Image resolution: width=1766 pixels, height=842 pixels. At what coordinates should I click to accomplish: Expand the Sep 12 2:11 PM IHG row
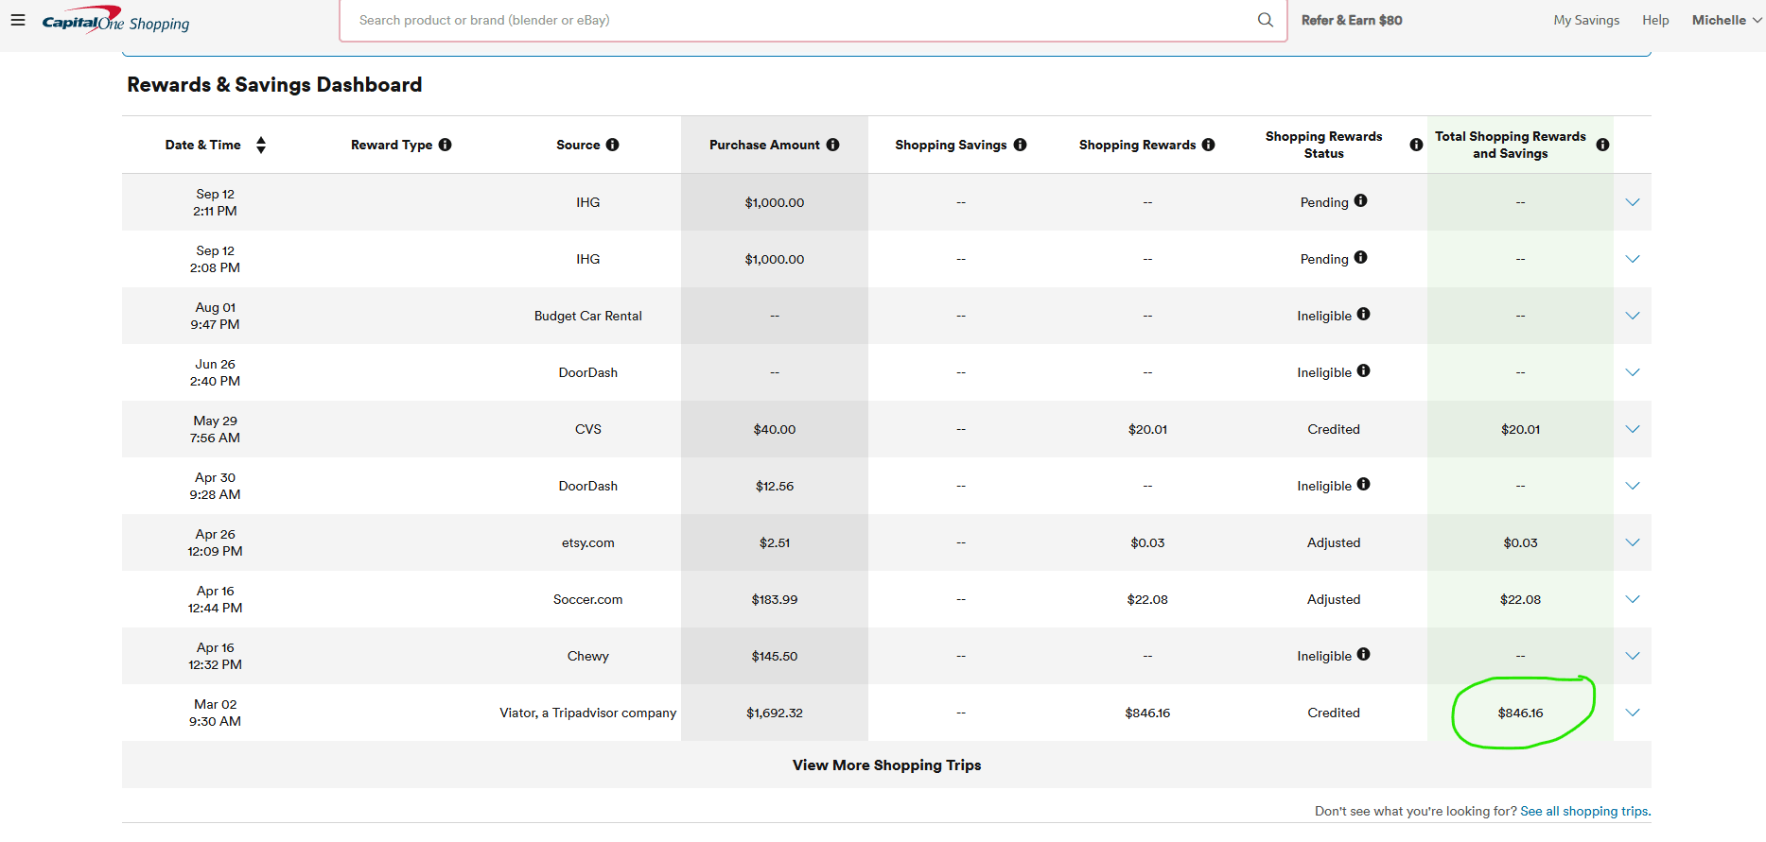coord(1633,202)
